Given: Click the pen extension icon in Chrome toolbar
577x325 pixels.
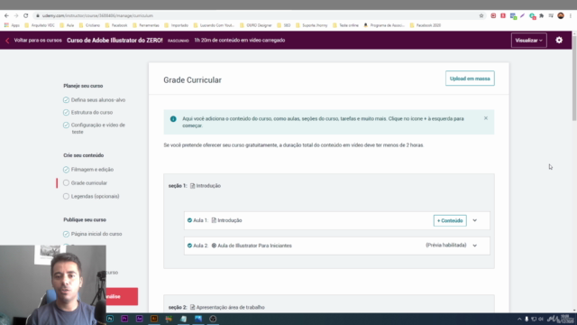Looking at the screenshot, I should [522, 16].
